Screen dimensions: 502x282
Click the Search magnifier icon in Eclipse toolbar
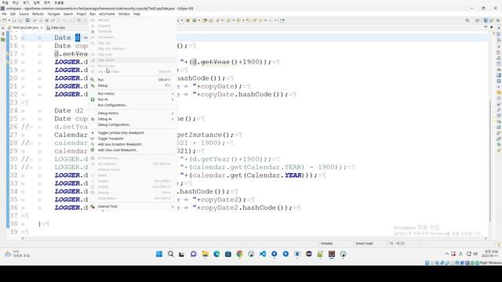point(467,20)
